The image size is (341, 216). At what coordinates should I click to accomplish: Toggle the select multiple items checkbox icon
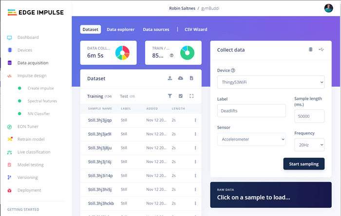pyautogui.click(x=181, y=96)
